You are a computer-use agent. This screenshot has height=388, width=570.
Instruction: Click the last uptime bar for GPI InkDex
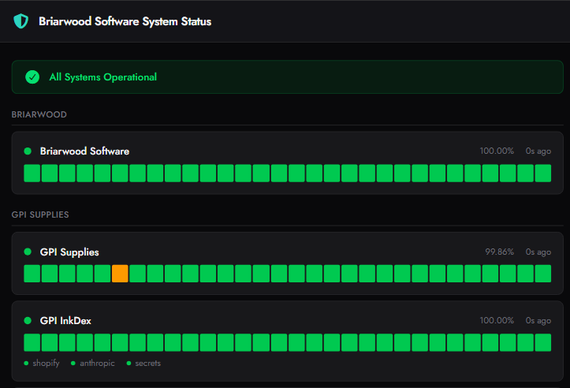(x=542, y=342)
